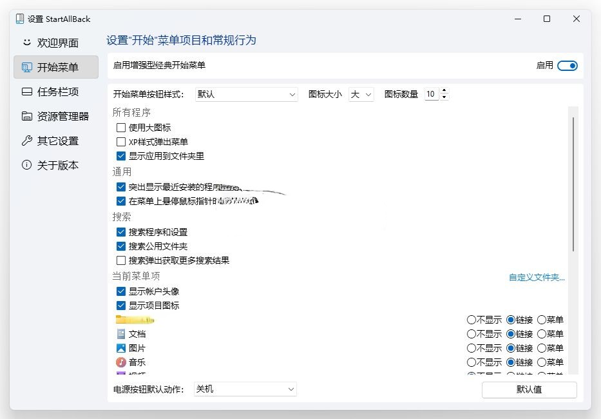The width and height of the screenshot is (601, 419).
Task: Click the StartAllBack app icon in title bar
Action: pos(19,19)
